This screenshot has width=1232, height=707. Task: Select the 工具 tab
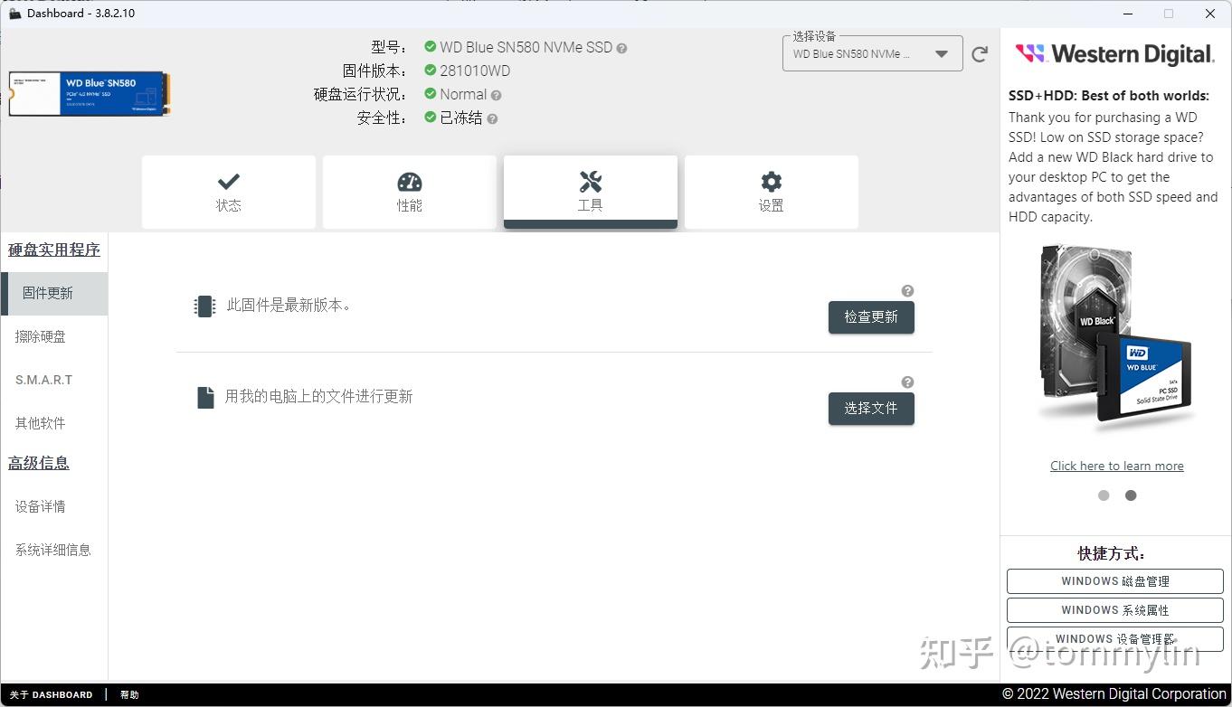(x=591, y=192)
